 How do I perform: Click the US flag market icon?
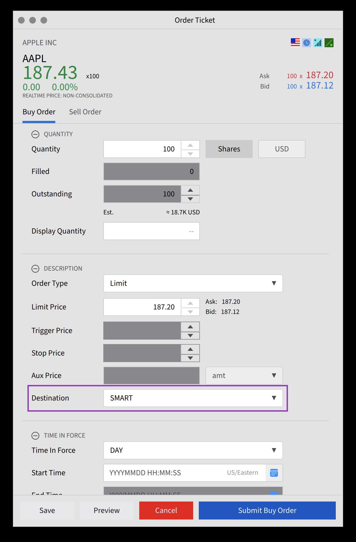(x=295, y=42)
